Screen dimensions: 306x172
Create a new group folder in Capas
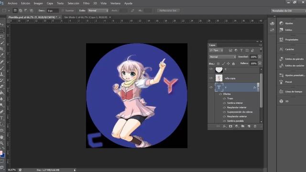(243, 126)
